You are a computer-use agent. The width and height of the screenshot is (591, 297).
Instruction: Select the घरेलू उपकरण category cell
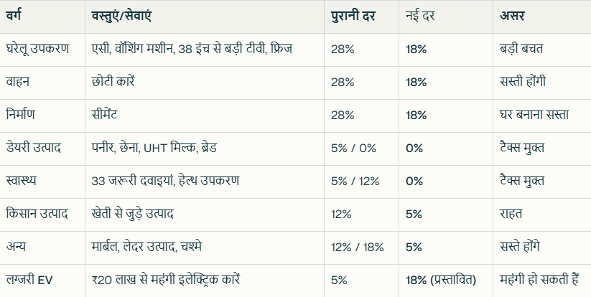tap(42, 49)
